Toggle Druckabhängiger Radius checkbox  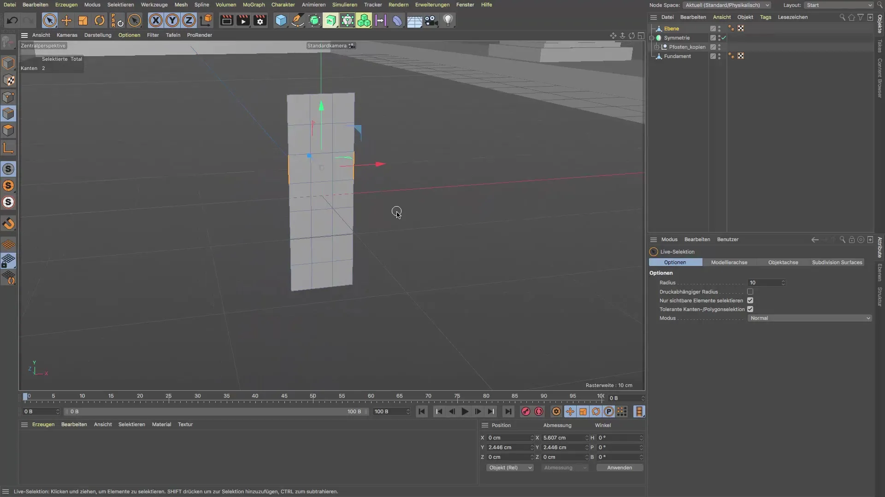[750, 292]
